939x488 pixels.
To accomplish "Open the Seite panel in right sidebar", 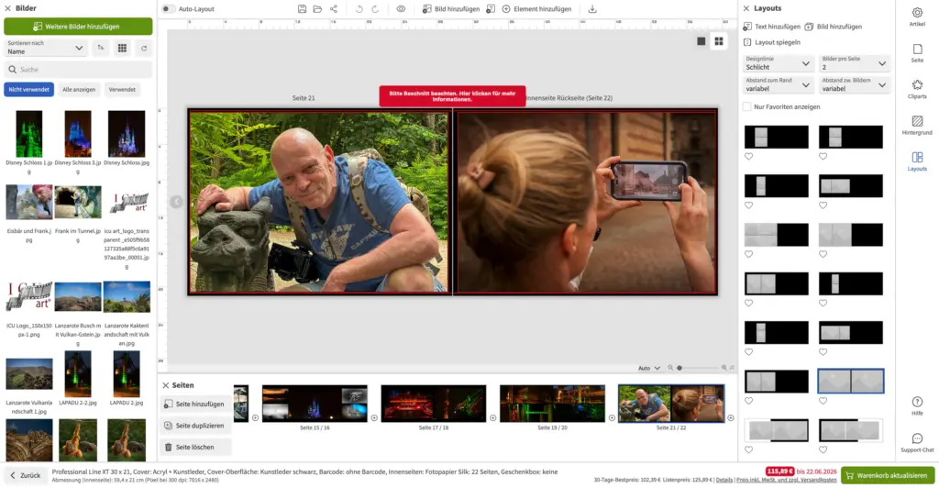I will click(917, 52).
